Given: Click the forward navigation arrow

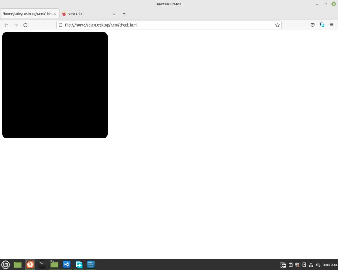Looking at the screenshot, I should [16, 25].
